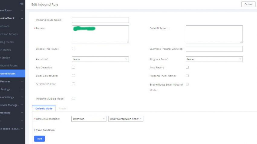Toggle the Set CallerID Info checkbox
This screenshot has width=257, height=144.
[73, 84]
